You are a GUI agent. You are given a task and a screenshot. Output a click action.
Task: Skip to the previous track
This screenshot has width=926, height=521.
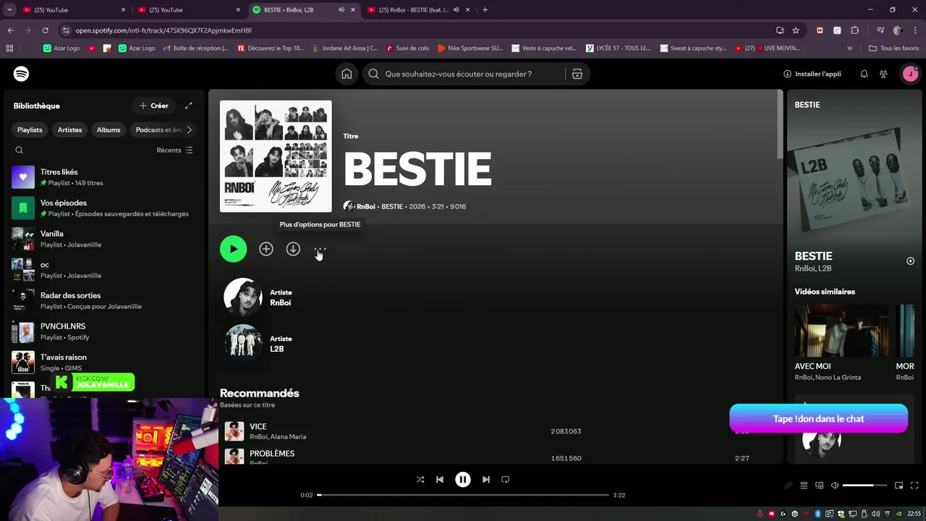(x=440, y=479)
